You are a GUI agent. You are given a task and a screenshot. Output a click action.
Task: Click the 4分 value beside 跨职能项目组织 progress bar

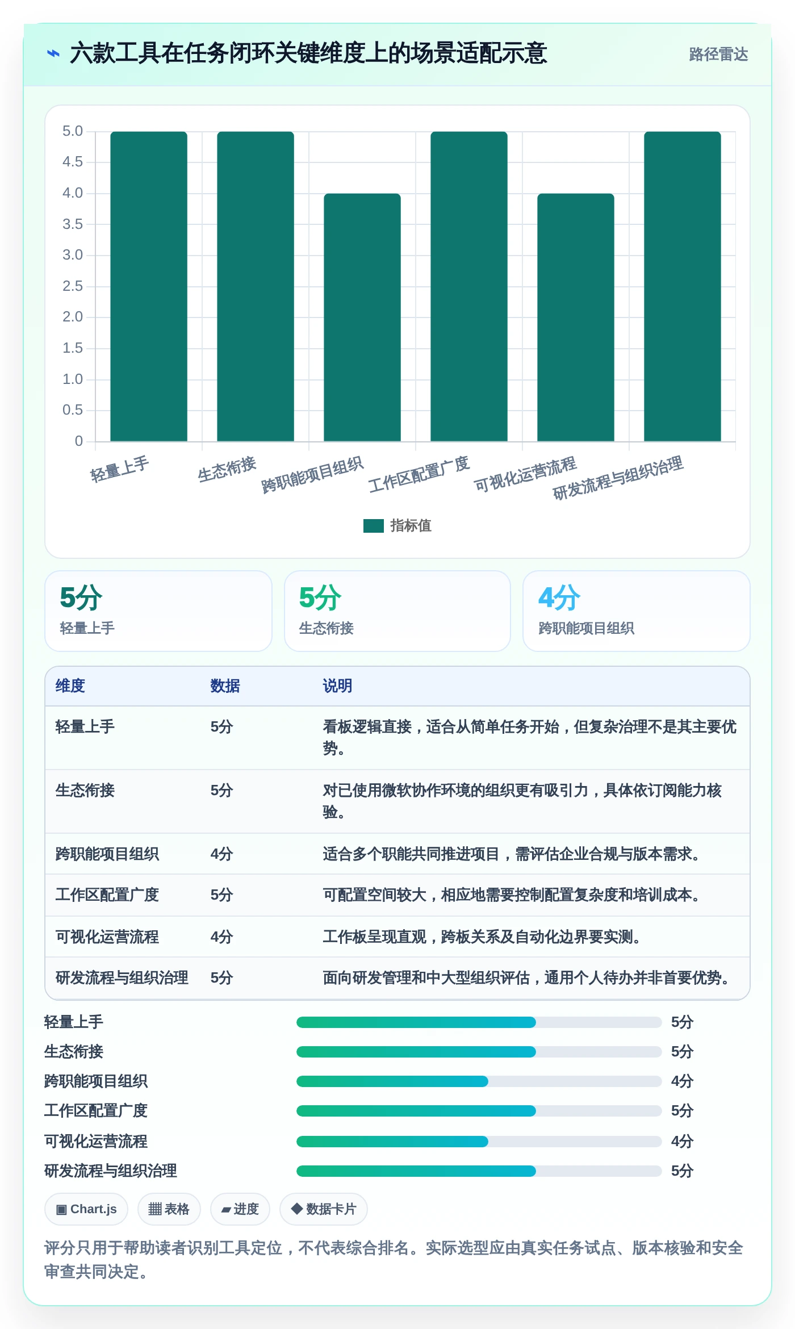683,1081
